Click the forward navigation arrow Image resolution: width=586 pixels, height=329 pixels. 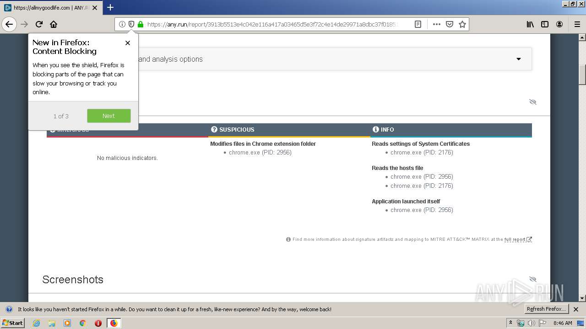point(24,24)
